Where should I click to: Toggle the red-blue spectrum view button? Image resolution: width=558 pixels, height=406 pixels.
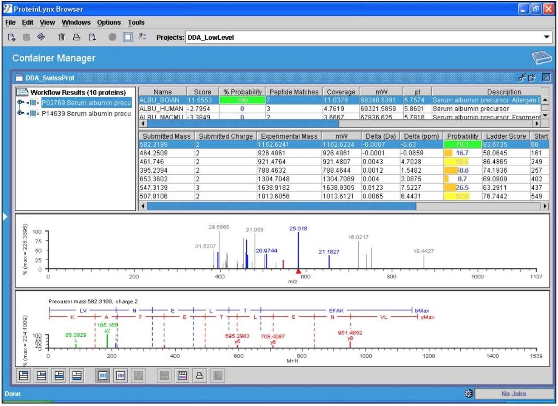[x=121, y=375]
